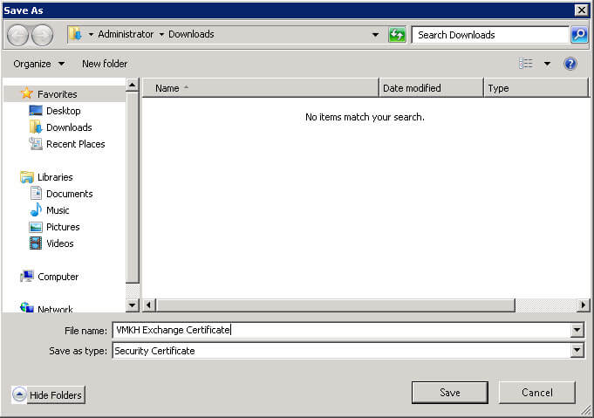Click horizontal scrollbar right arrow
The image size is (594, 418).
(583, 305)
